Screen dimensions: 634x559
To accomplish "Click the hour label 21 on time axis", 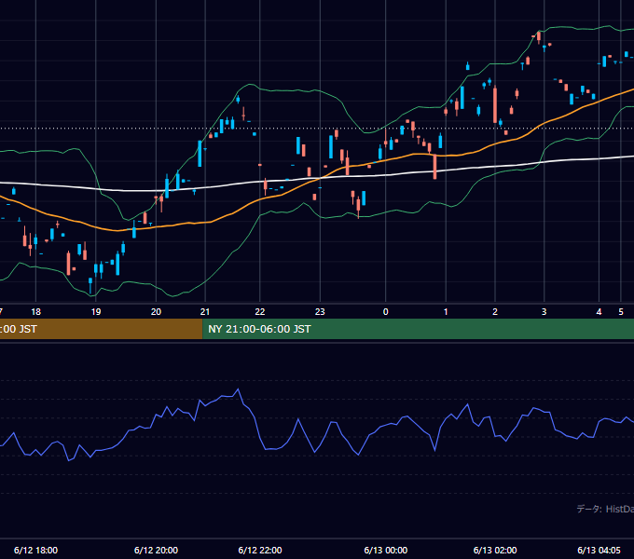I will 205,312.
